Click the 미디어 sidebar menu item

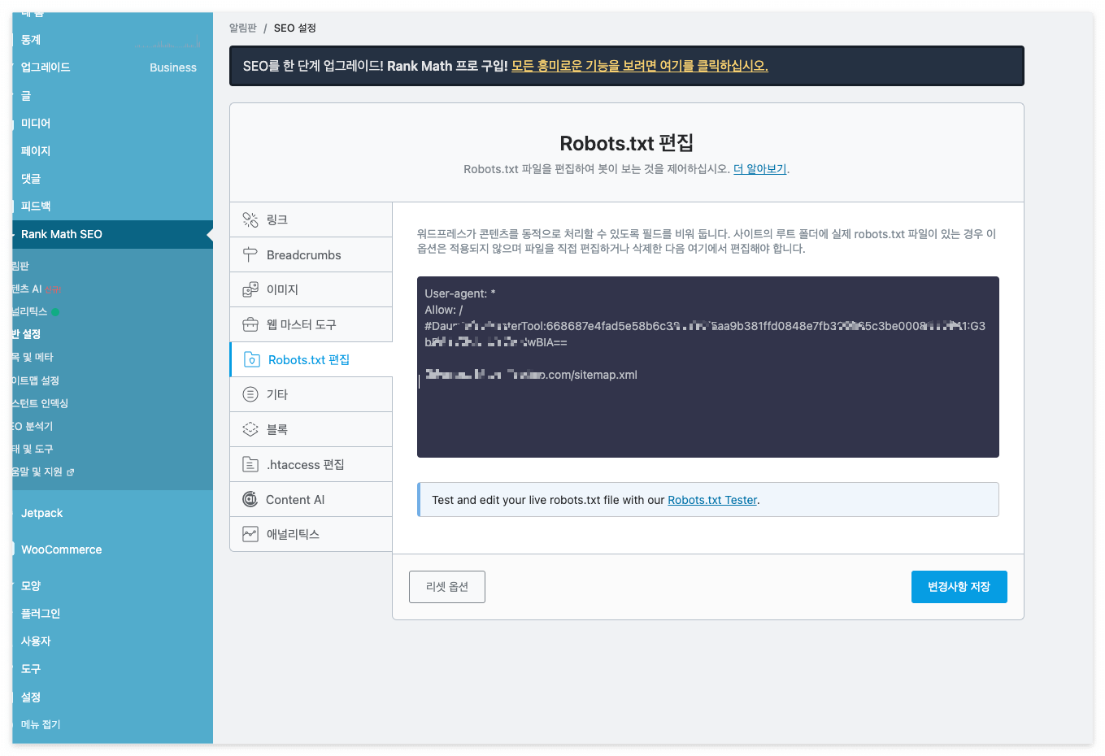(36, 123)
